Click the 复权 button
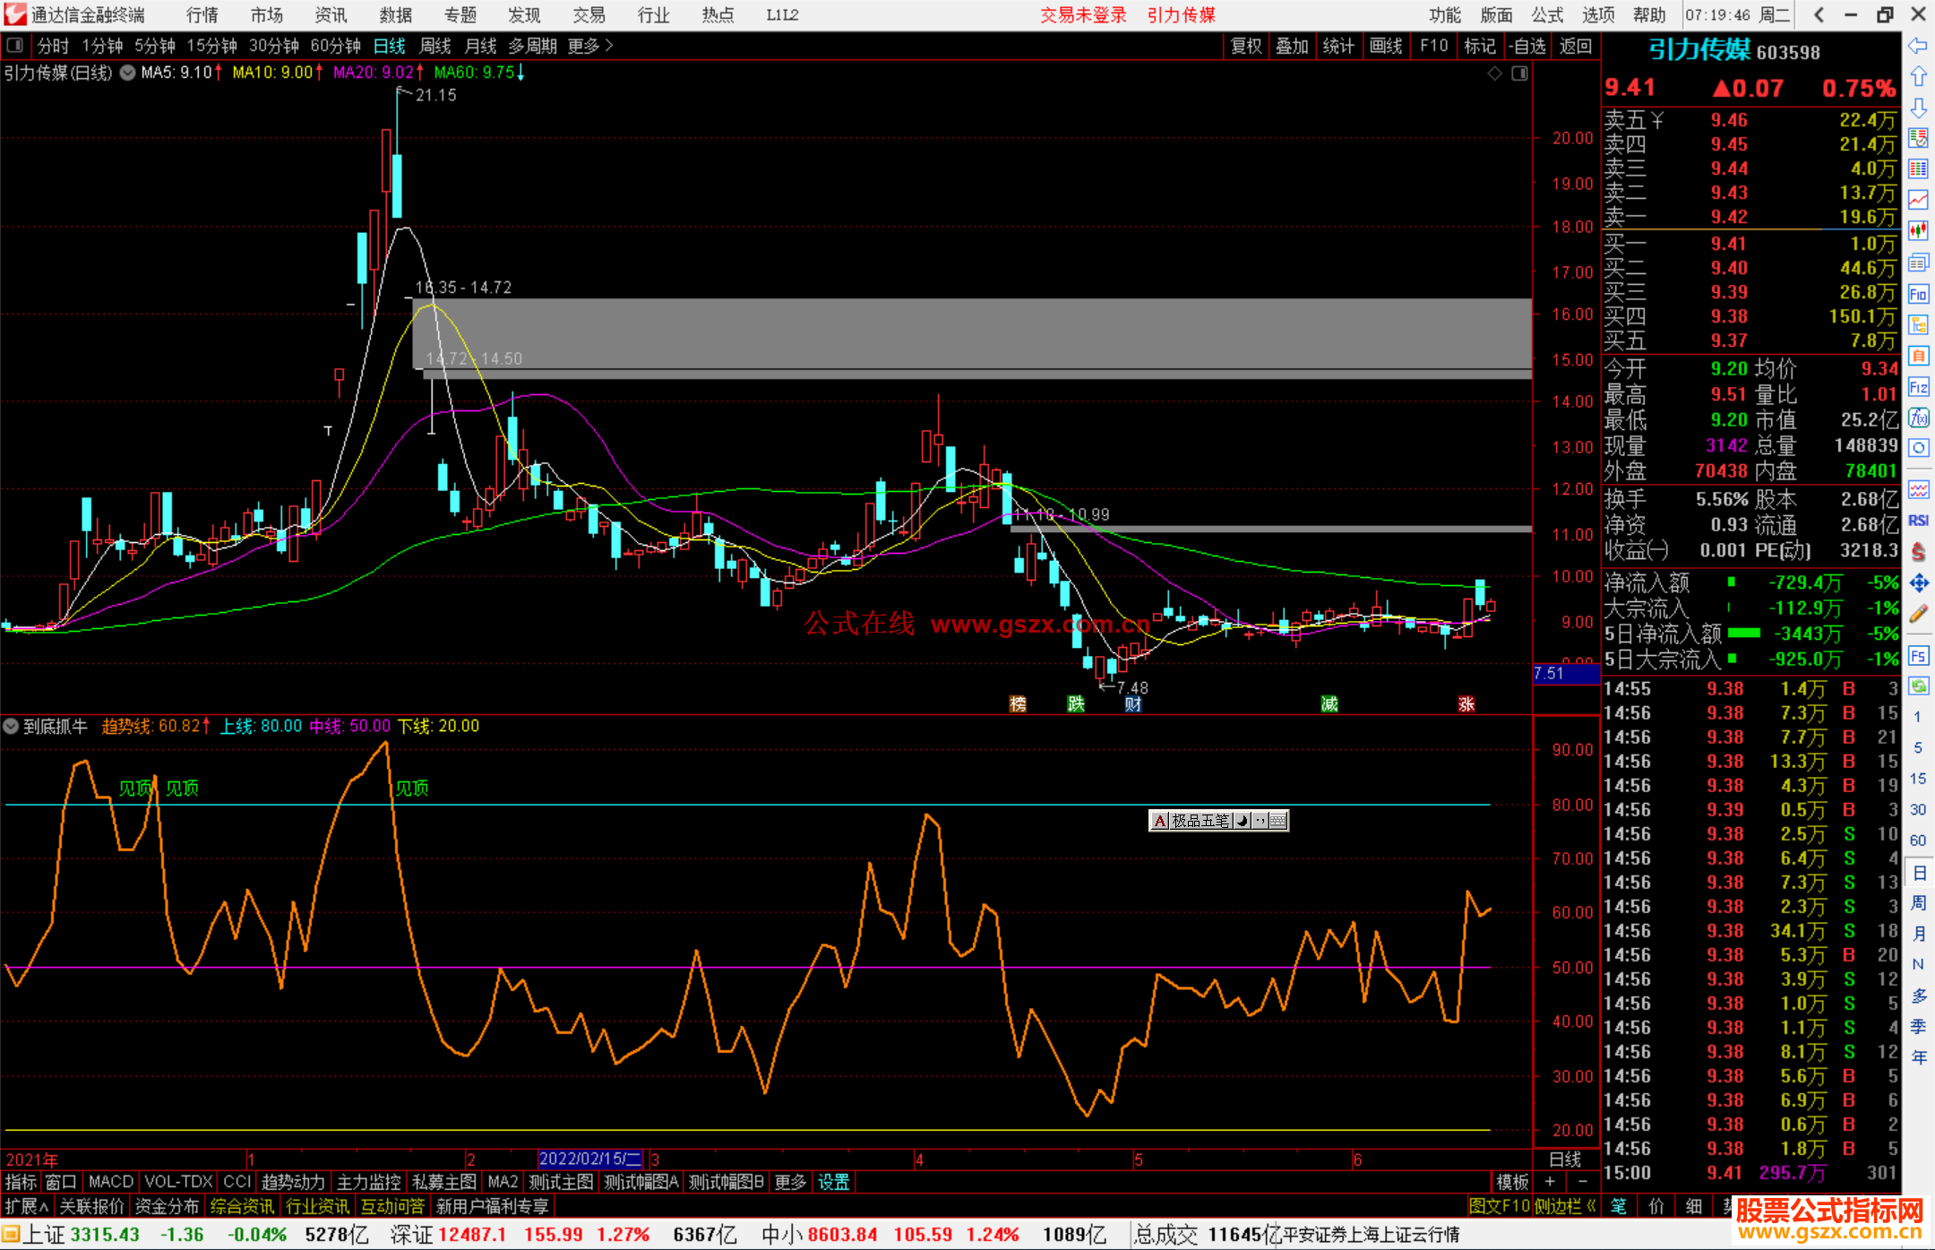This screenshot has height=1250, width=1935. tap(1246, 46)
